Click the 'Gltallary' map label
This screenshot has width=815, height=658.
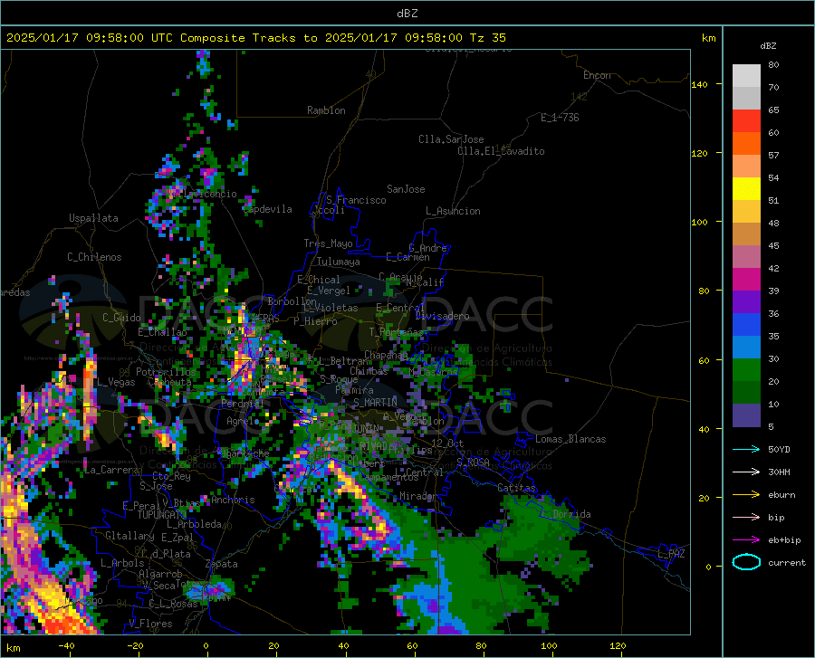click(x=129, y=536)
